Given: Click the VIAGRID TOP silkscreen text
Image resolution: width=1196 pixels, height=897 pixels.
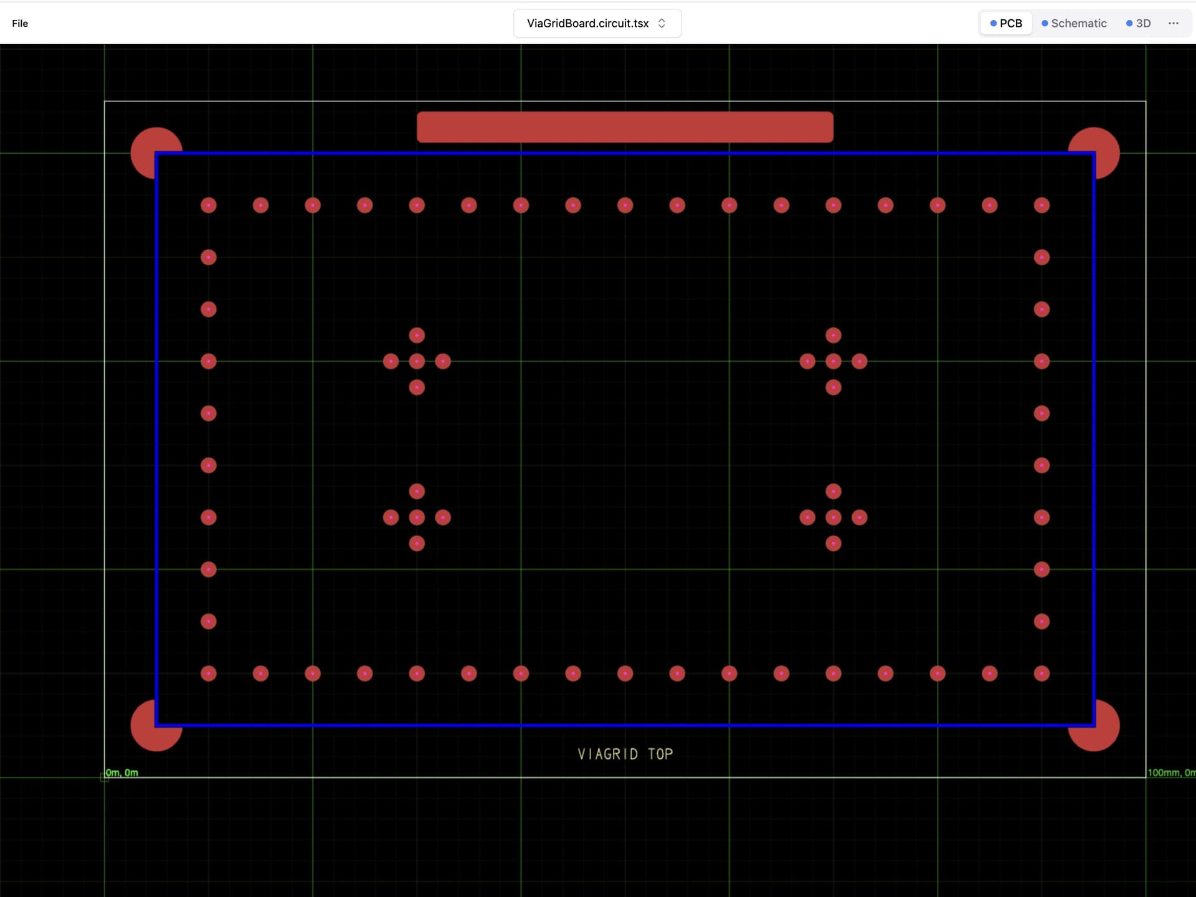Looking at the screenshot, I should [625, 754].
